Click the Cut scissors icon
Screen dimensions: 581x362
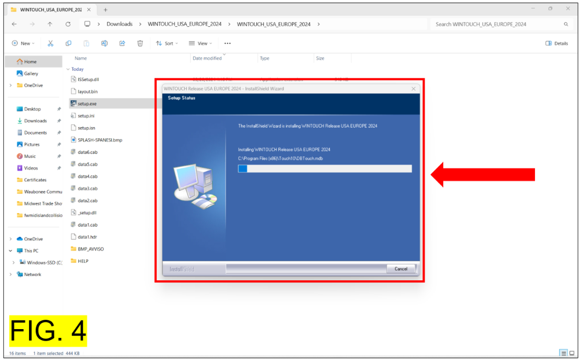point(50,43)
